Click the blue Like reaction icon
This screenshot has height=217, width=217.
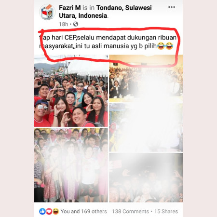pos(42,211)
